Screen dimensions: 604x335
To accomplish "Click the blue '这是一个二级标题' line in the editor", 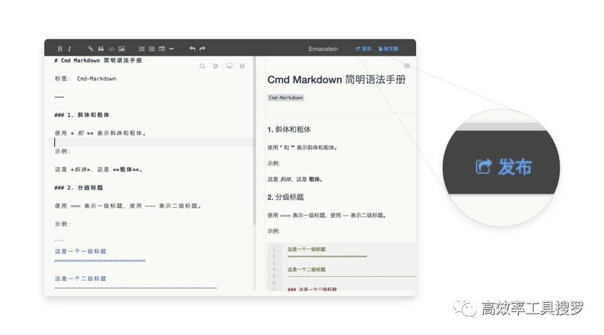I will 80,279.
